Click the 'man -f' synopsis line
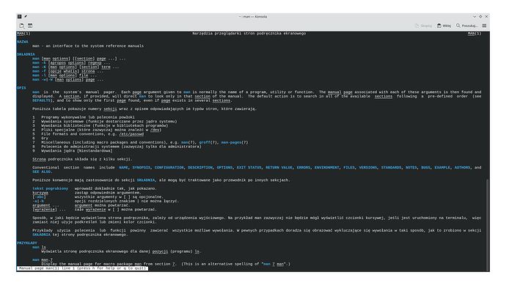The height and width of the screenshot is (291, 506). tap(67, 71)
